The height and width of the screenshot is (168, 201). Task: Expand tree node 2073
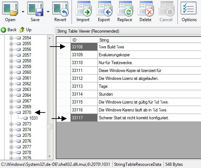tap(11, 124)
